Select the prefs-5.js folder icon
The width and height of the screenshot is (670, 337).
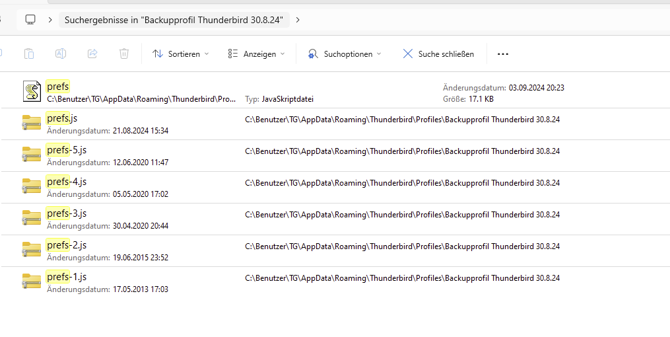(x=32, y=155)
